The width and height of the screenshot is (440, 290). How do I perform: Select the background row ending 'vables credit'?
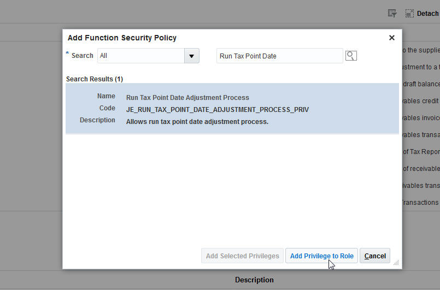(421, 101)
